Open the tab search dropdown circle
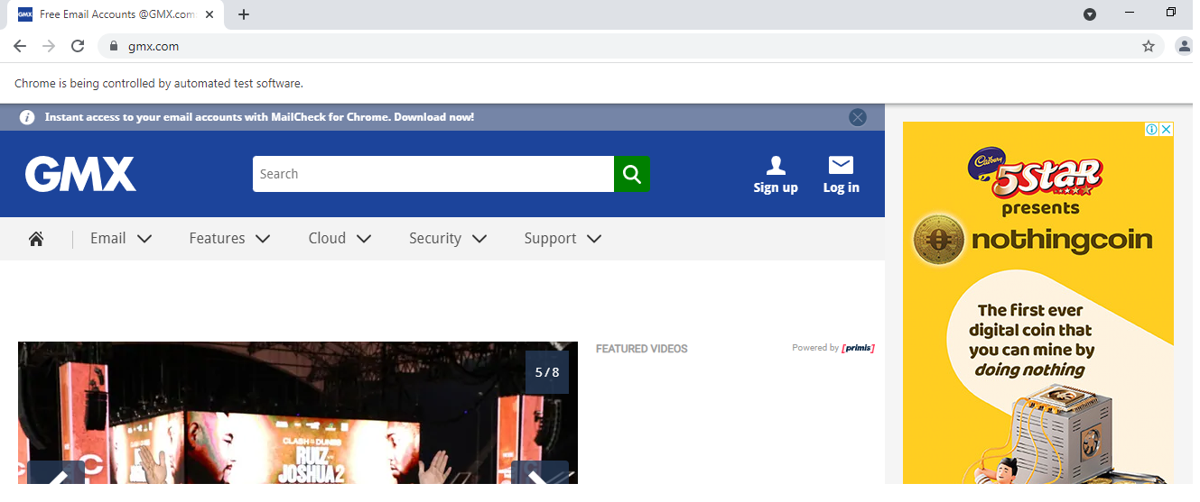 pos(1090,14)
